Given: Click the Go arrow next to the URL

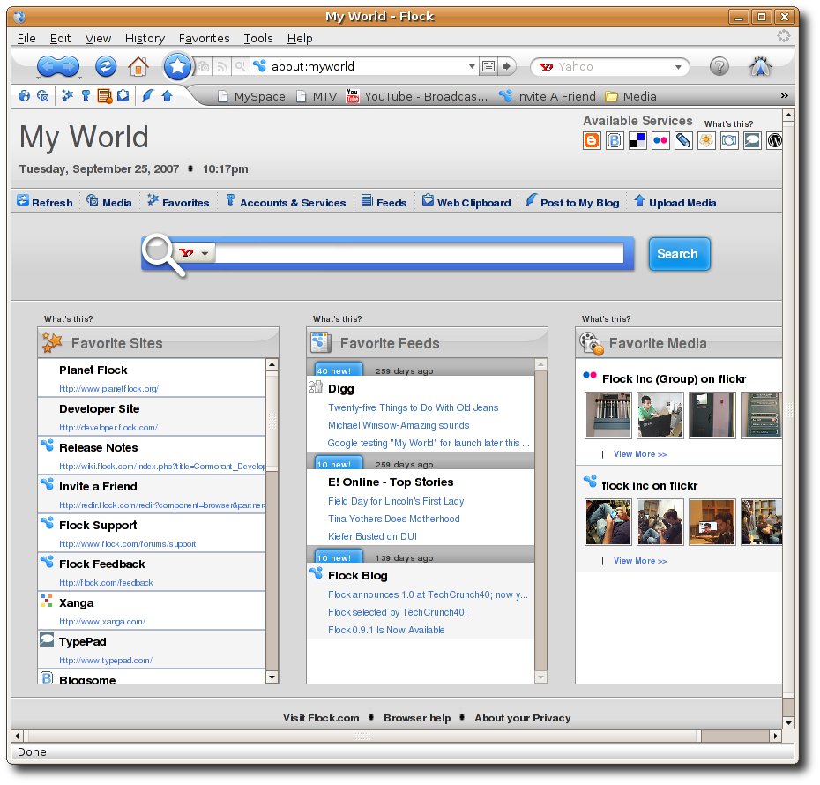Looking at the screenshot, I should point(506,66).
